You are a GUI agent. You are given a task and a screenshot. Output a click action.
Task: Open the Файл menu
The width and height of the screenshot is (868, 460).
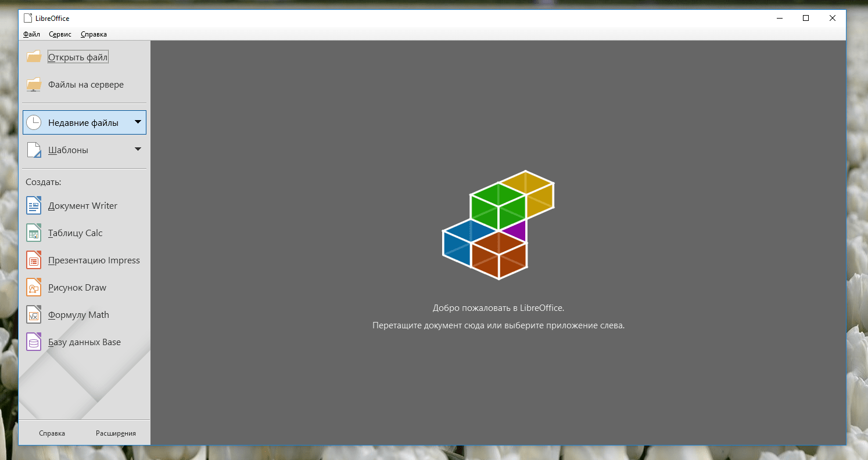tap(31, 34)
